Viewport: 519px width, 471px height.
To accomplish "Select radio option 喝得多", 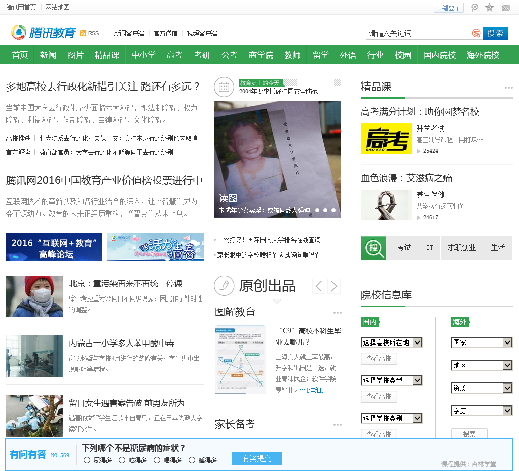I will 157,460.
